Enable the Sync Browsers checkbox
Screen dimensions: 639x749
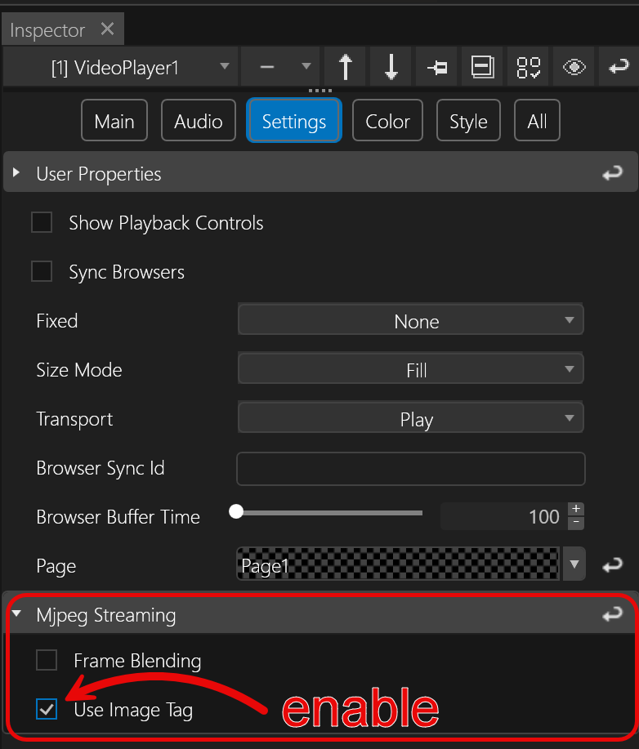pyautogui.click(x=42, y=271)
